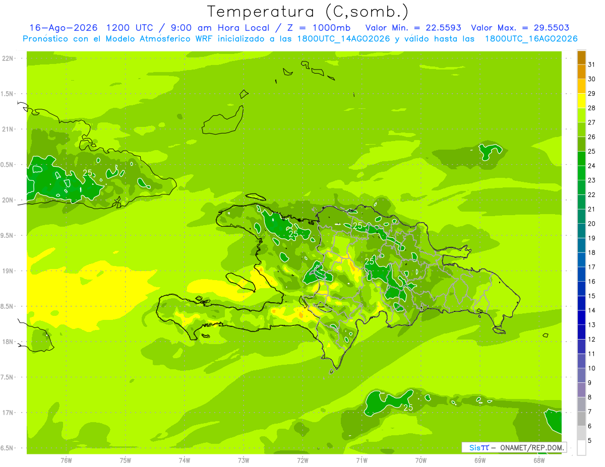605x467 pixels.
Task: Click the '28' value on the color scale
Action: pyautogui.click(x=592, y=108)
